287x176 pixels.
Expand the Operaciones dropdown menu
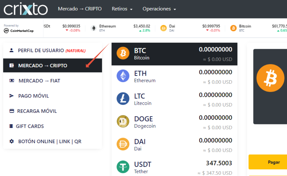click(x=159, y=9)
